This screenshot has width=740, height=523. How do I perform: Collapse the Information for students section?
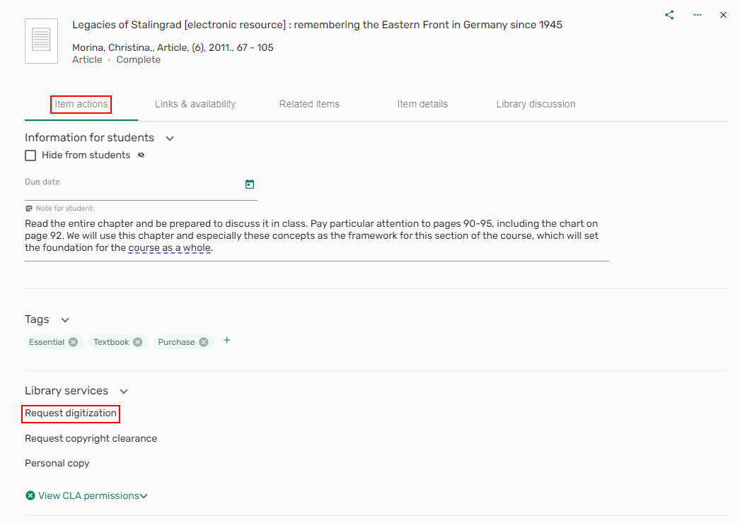(x=170, y=139)
